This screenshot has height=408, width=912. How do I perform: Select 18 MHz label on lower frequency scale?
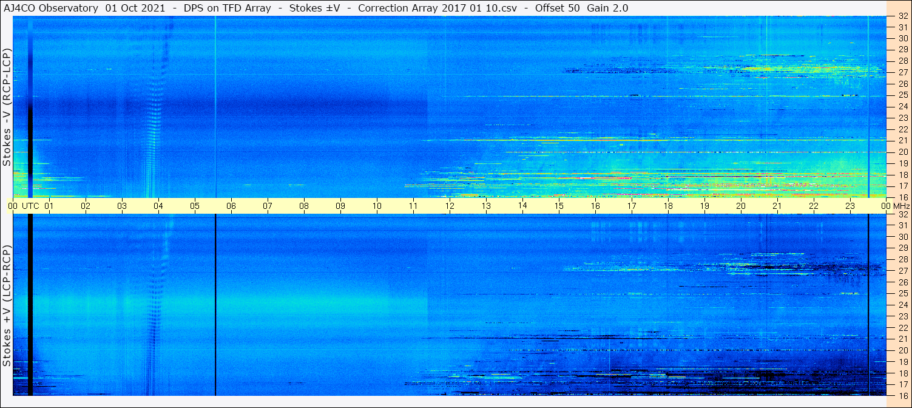pos(902,373)
